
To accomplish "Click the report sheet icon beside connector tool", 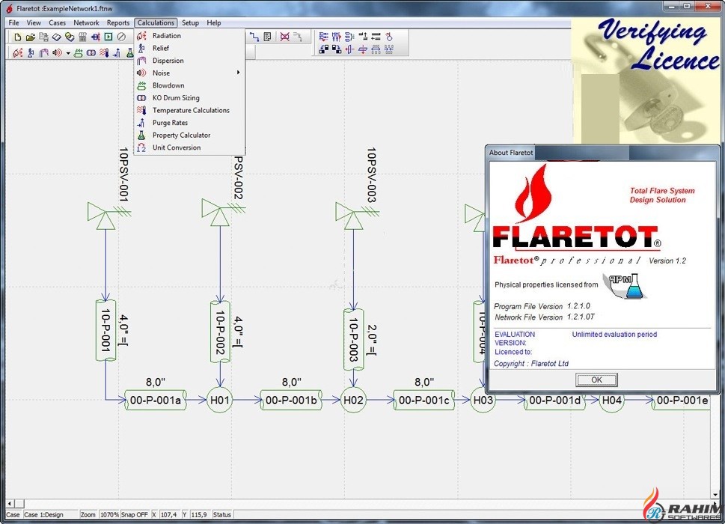I will (267, 37).
